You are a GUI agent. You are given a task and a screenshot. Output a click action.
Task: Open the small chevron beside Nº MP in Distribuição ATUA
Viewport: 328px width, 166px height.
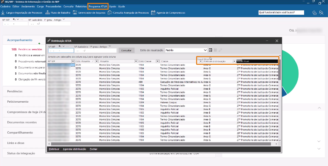click(x=64, y=46)
